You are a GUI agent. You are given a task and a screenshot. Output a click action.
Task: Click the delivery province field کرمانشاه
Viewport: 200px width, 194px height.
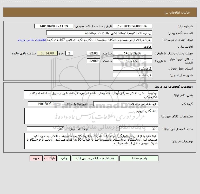pyautogui.click(x=132, y=68)
